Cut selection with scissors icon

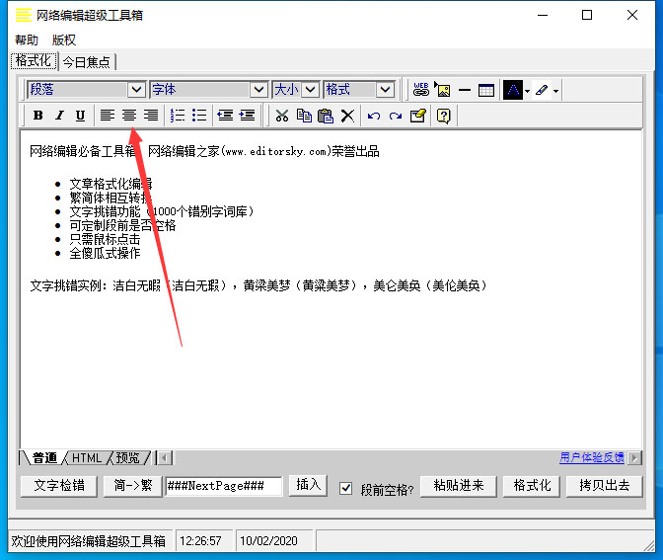coord(282,116)
